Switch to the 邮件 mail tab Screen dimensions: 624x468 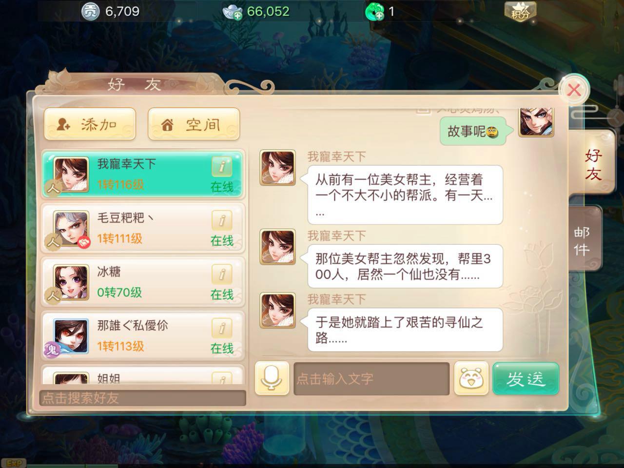point(585,241)
